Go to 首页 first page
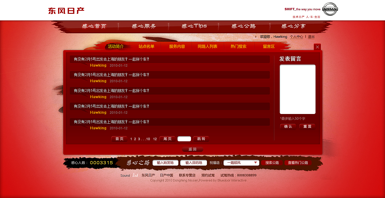 click(x=119, y=139)
